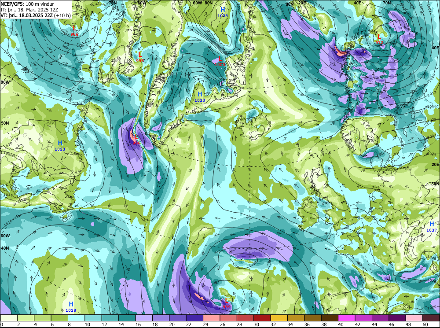
Task: Pick the pale yellow 0–2 legend swatch
Action: tap(9, 318)
